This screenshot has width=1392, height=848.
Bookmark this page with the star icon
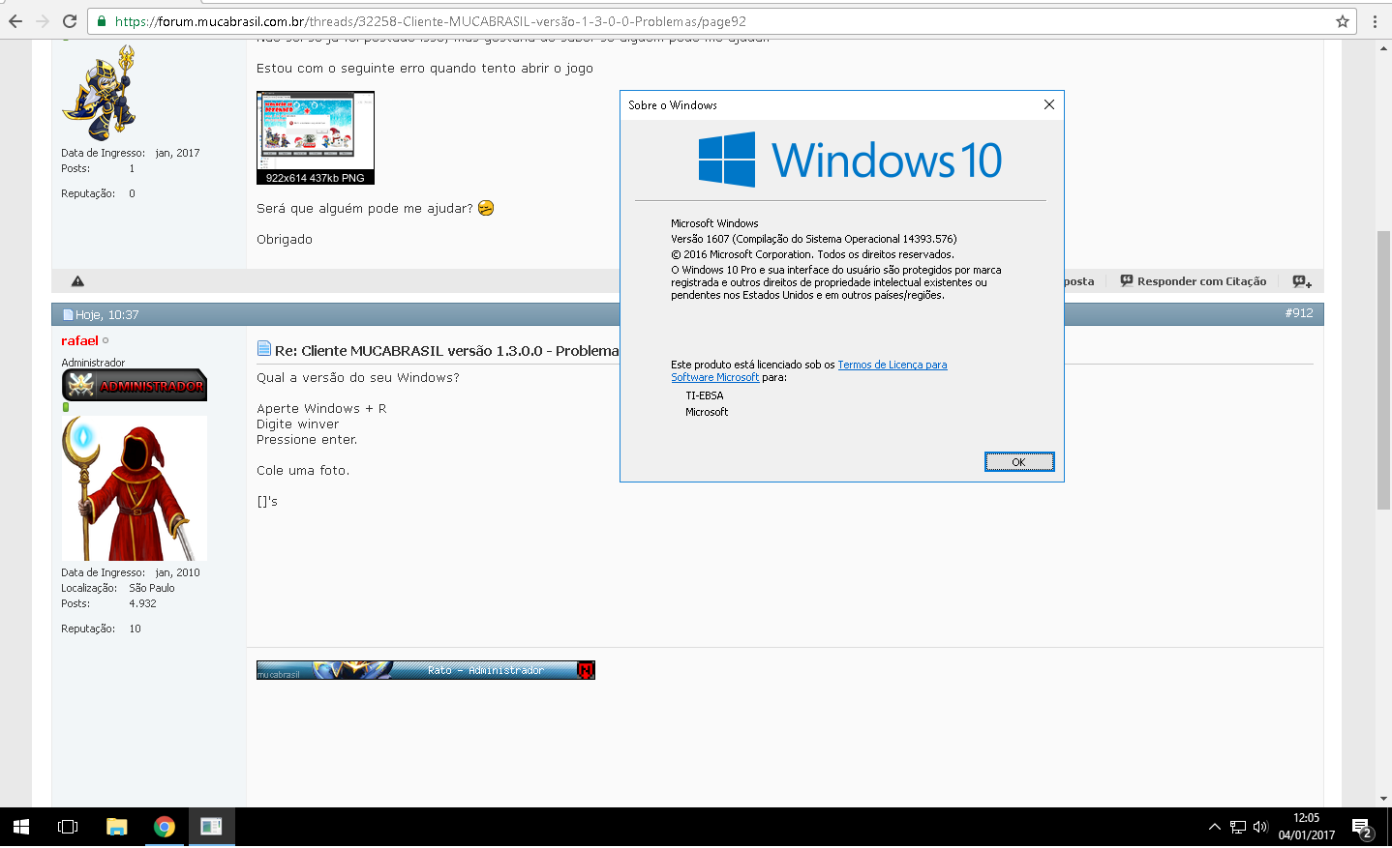(1342, 21)
